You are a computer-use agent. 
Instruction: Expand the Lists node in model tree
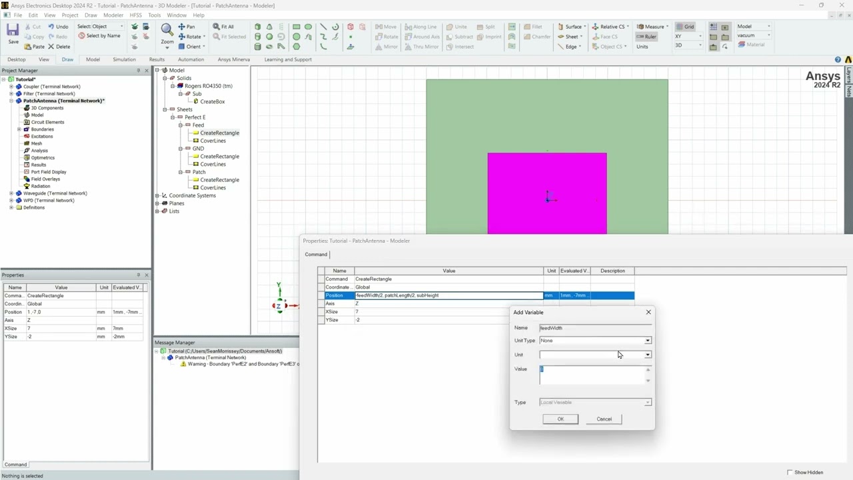click(157, 211)
